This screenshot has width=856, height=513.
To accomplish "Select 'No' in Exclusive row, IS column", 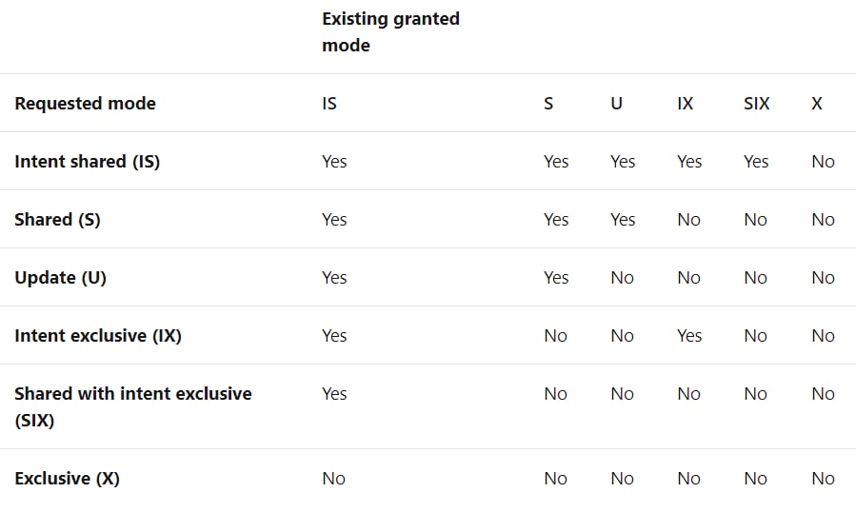I will coord(333,478).
